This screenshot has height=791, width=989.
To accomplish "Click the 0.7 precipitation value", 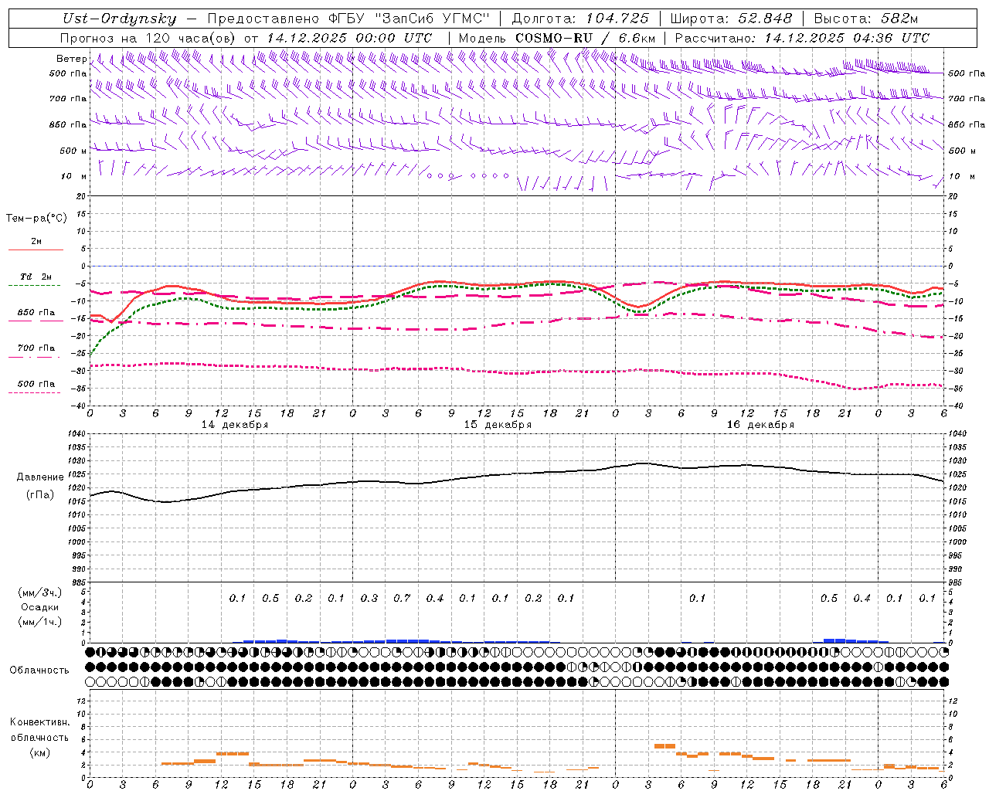I will [402, 598].
